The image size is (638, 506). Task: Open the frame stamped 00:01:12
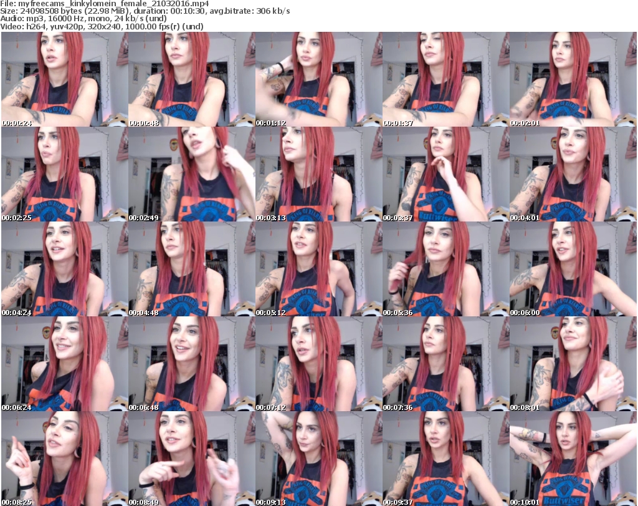pyautogui.click(x=318, y=79)
